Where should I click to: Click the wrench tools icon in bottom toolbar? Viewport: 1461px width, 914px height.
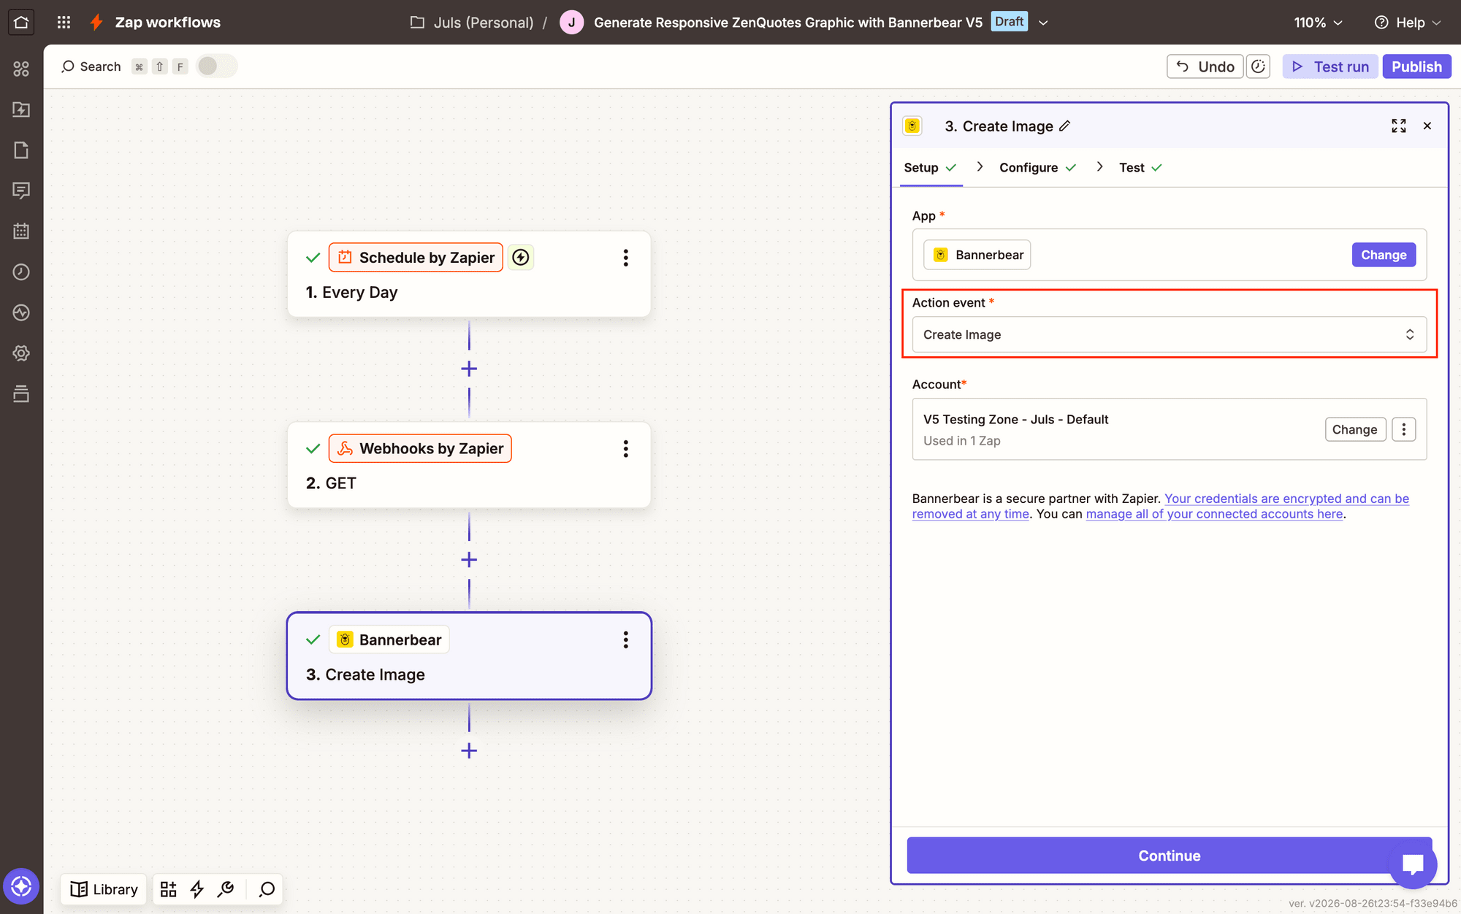click(x=226, y=889)
